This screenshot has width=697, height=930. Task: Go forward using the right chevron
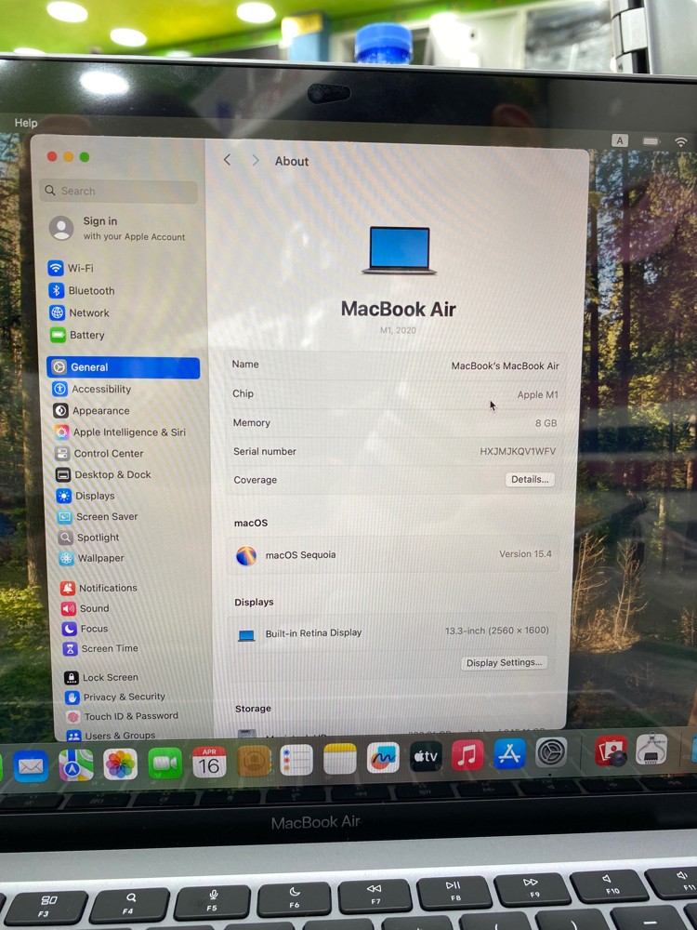pyautogui.click(x=256, y=160)
